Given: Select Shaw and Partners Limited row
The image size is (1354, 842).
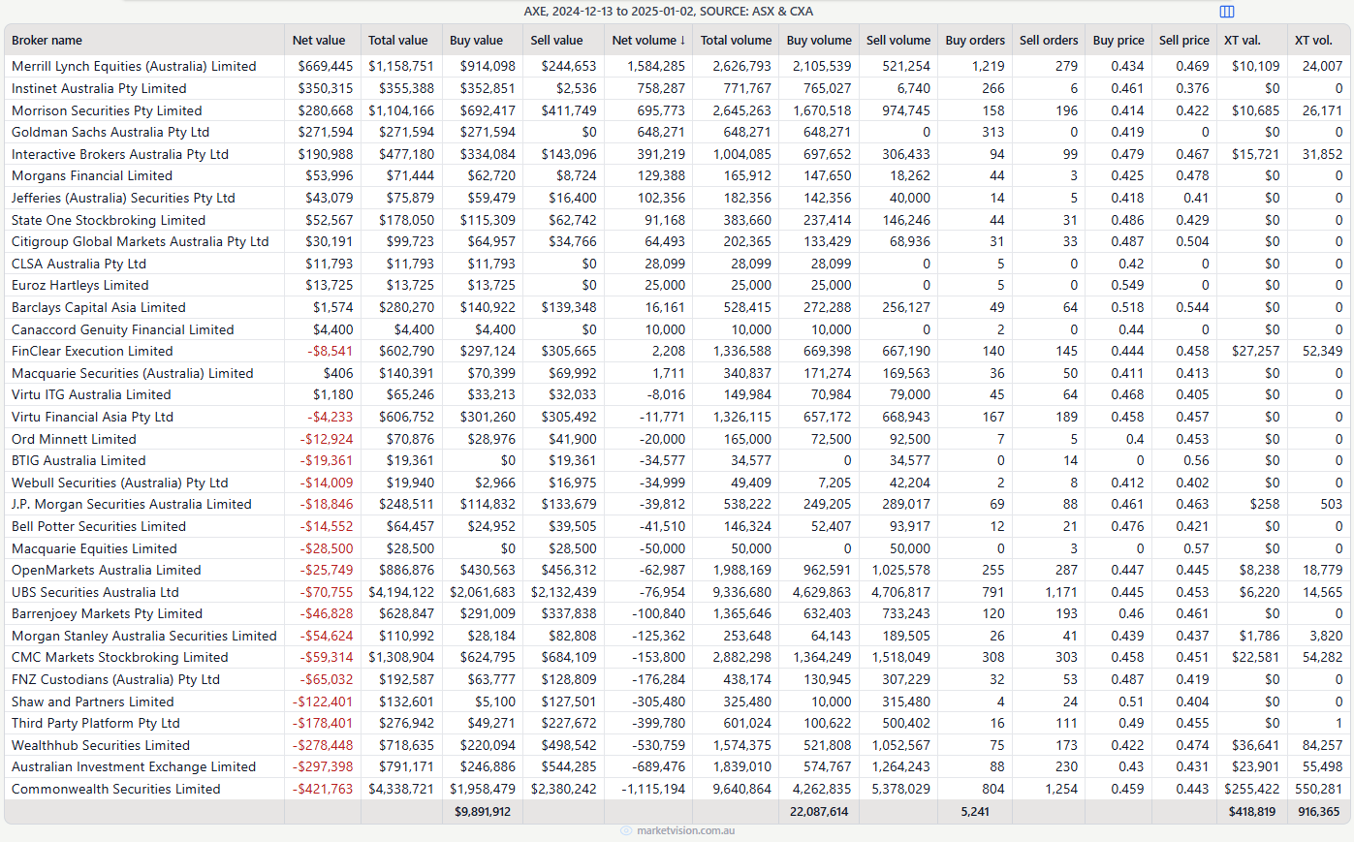Looking at the screenshot, I should [x=677, y=702].
